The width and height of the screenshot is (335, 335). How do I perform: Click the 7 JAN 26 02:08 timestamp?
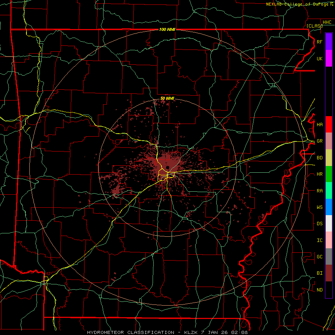pos(224,332)
